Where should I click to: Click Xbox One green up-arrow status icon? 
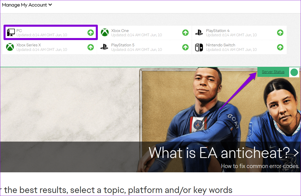(185, 32)
